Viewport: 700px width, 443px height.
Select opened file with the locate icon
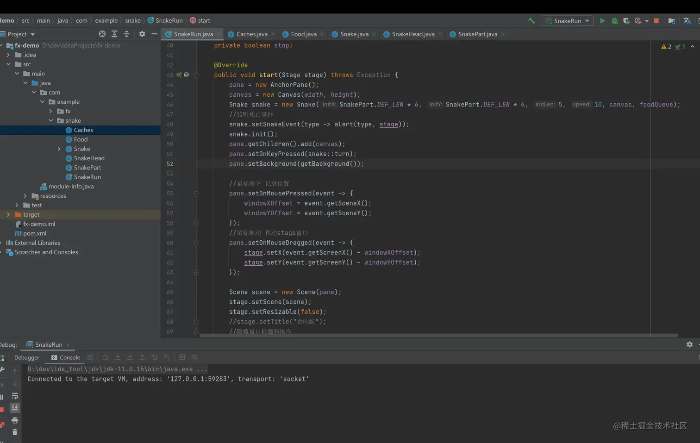pos(102,34)
